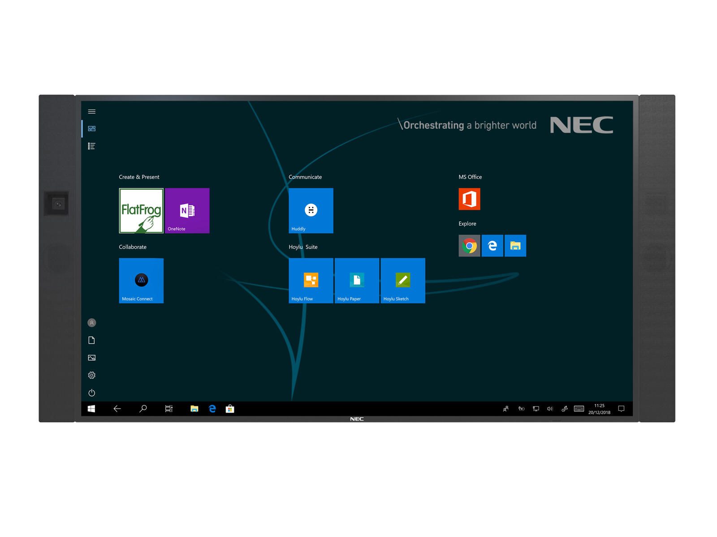Open the Microsoft Store taskbar icon

(x=230, y=409)
